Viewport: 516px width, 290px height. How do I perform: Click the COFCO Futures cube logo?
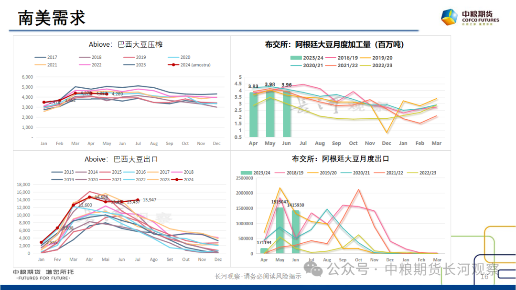(x=449, y=17)
